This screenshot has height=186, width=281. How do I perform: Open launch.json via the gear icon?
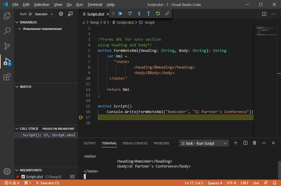coord(61,14)
